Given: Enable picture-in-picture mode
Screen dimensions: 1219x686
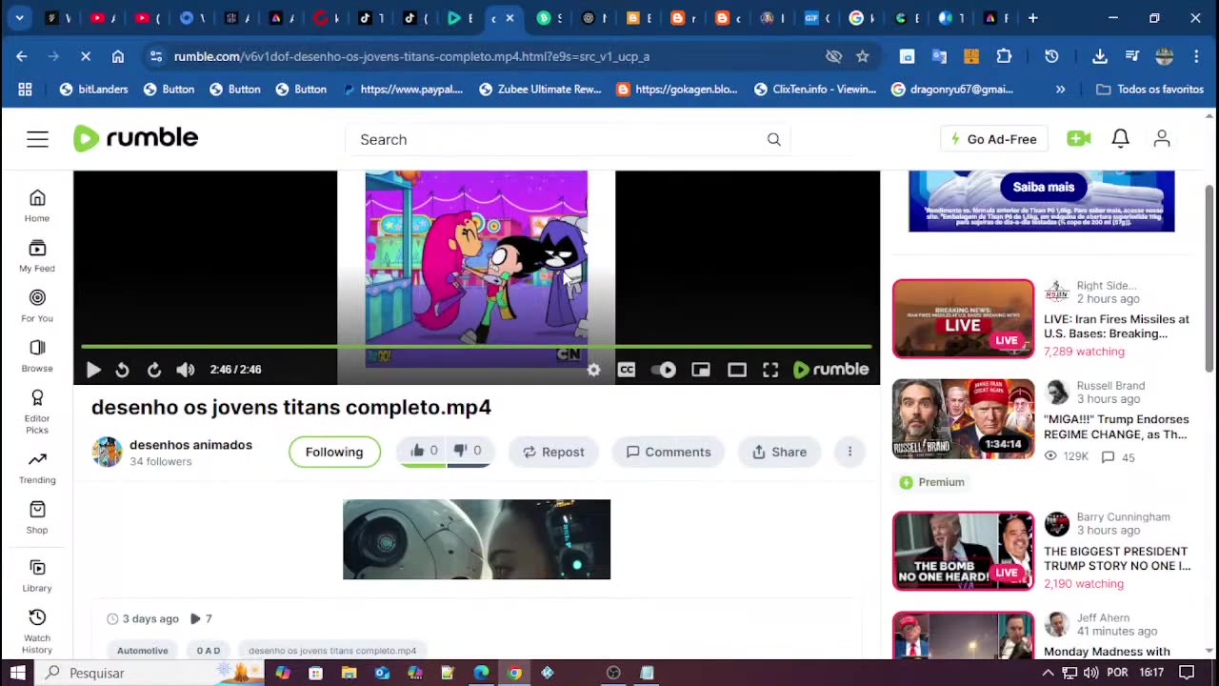Looking at the screenshot, I should tap(701, 370).
